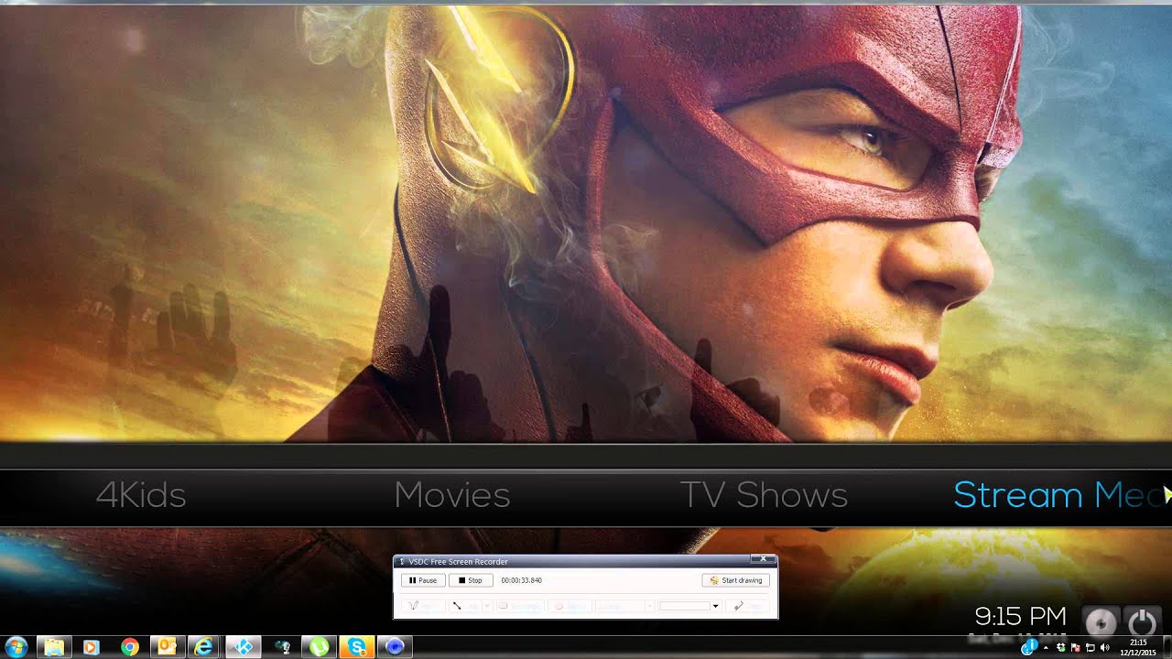Screen dimensions: 1172x659
Task: Open the Outlook taskbar icon
Action: 167,647
